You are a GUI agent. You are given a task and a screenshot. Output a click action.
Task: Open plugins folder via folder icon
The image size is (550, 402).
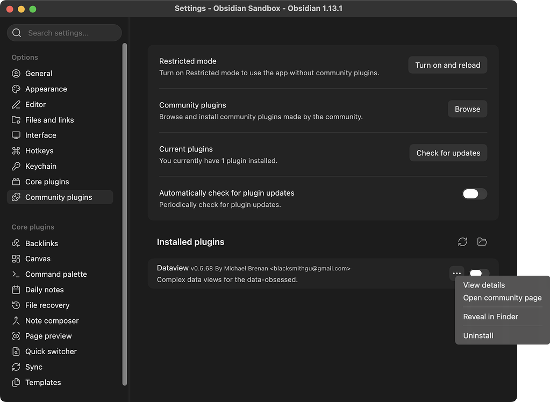point(482,242)
